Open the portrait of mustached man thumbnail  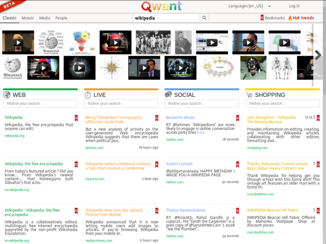[x=183, y=42]
